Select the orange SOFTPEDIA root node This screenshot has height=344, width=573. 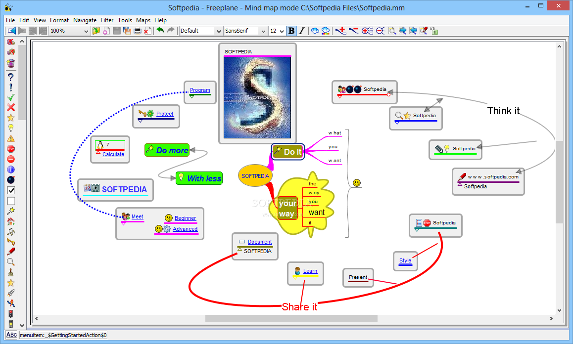coord(255,175)
